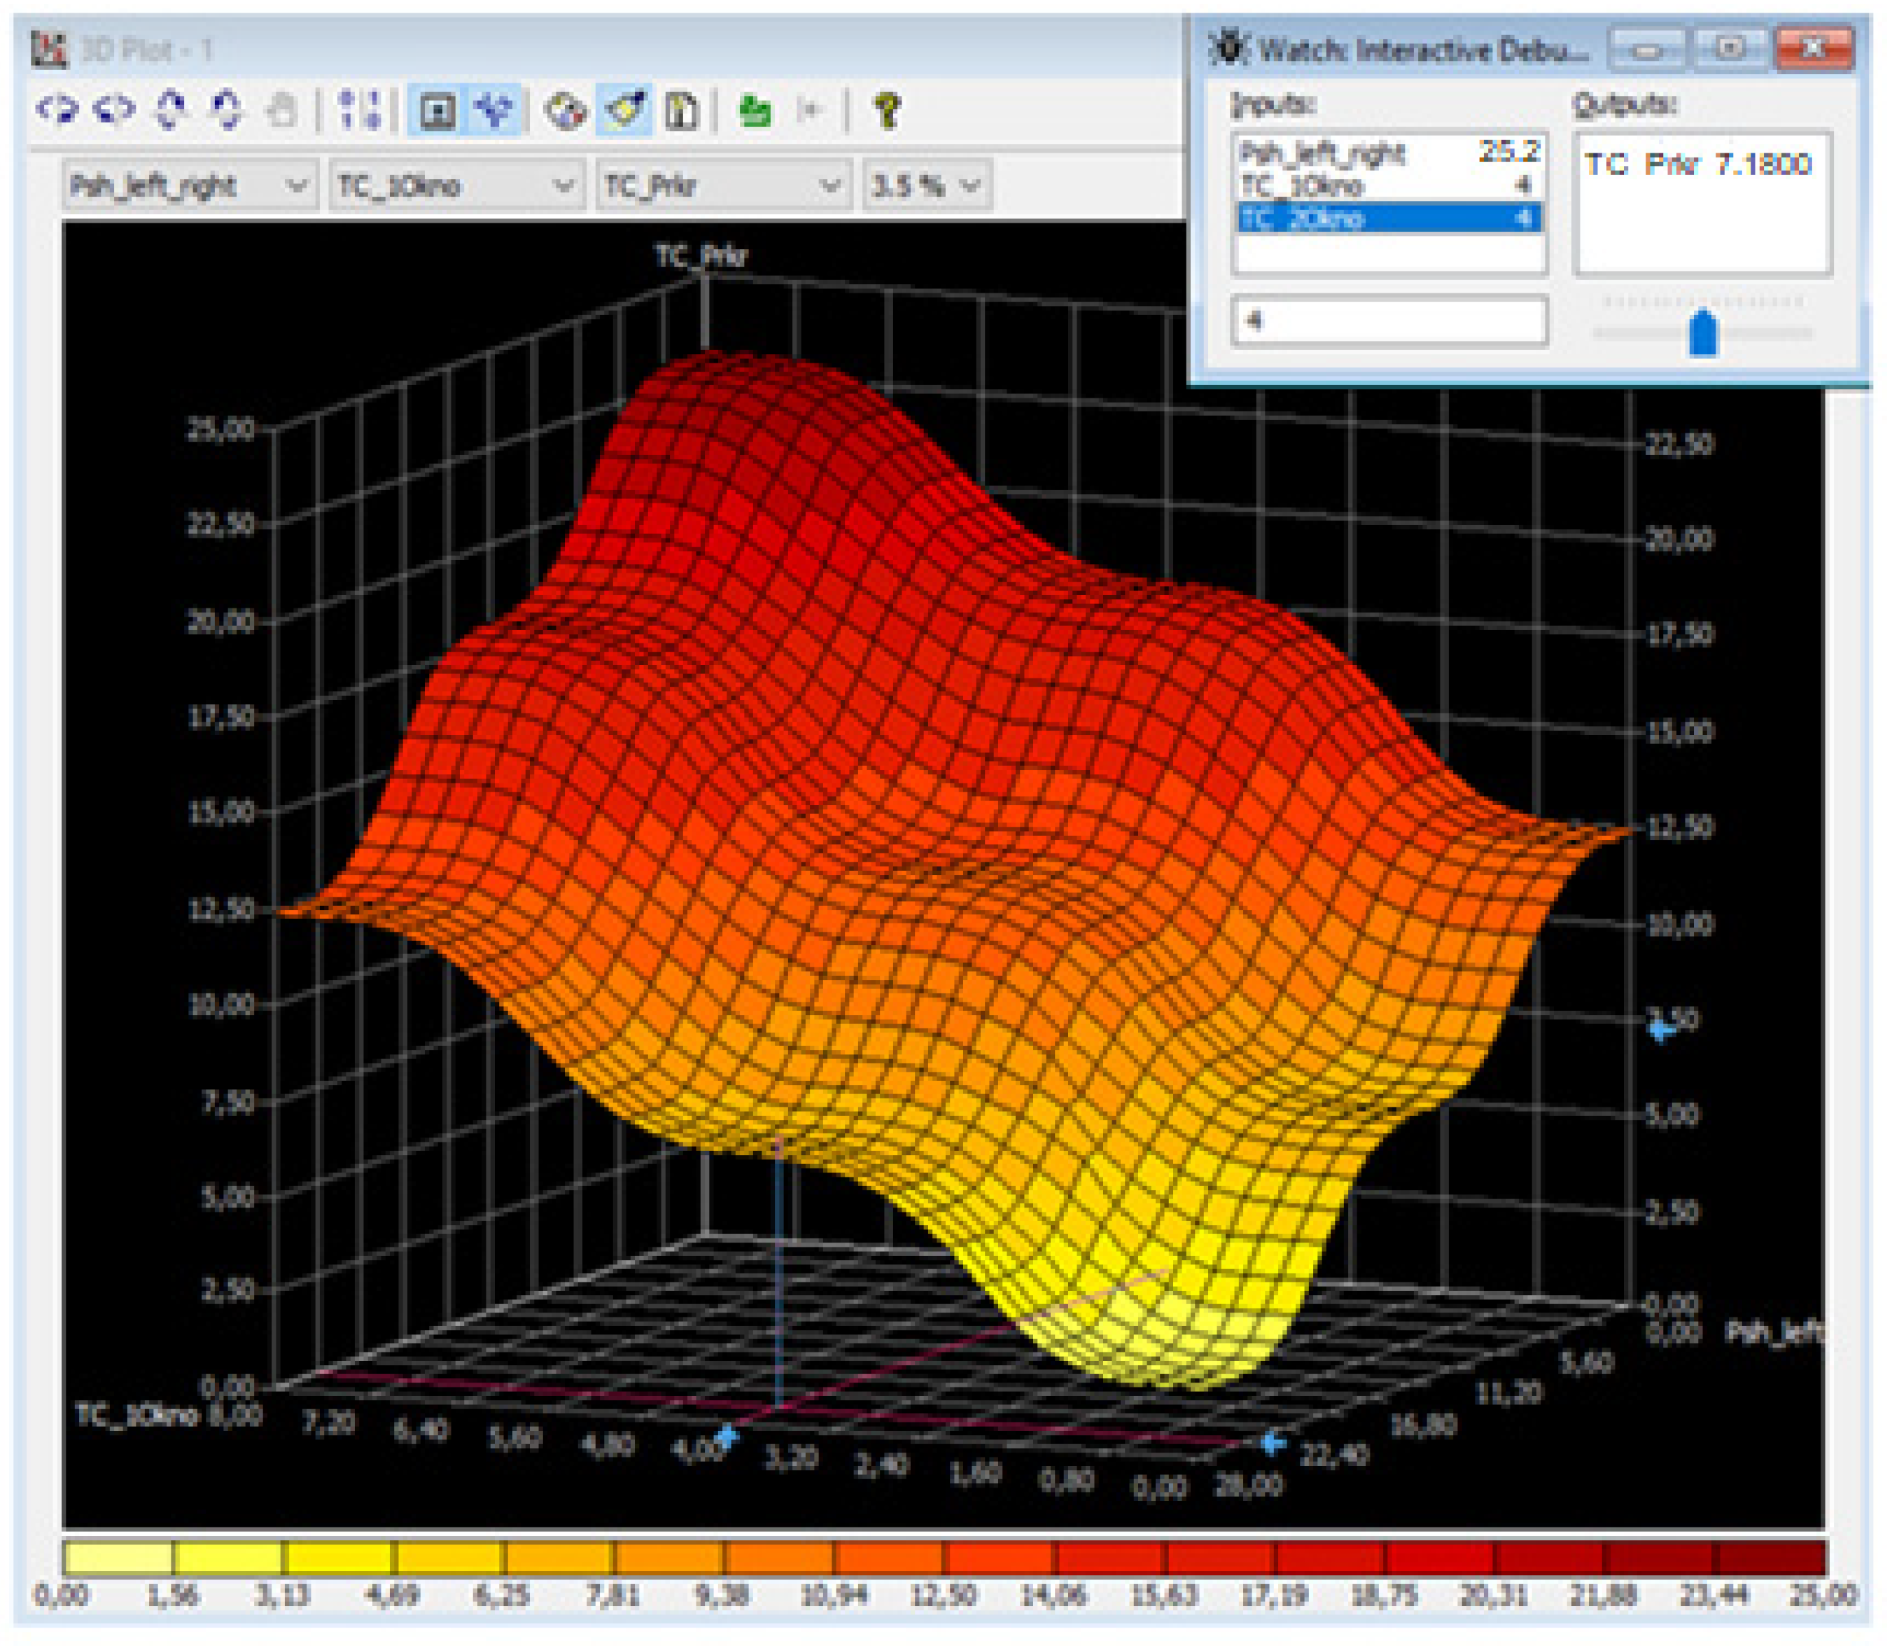Click the rotate right arrow icon
Image resolution: width=1892 pixels, height=1650 pixels.
pyautogui.click(x=114, y=111)
